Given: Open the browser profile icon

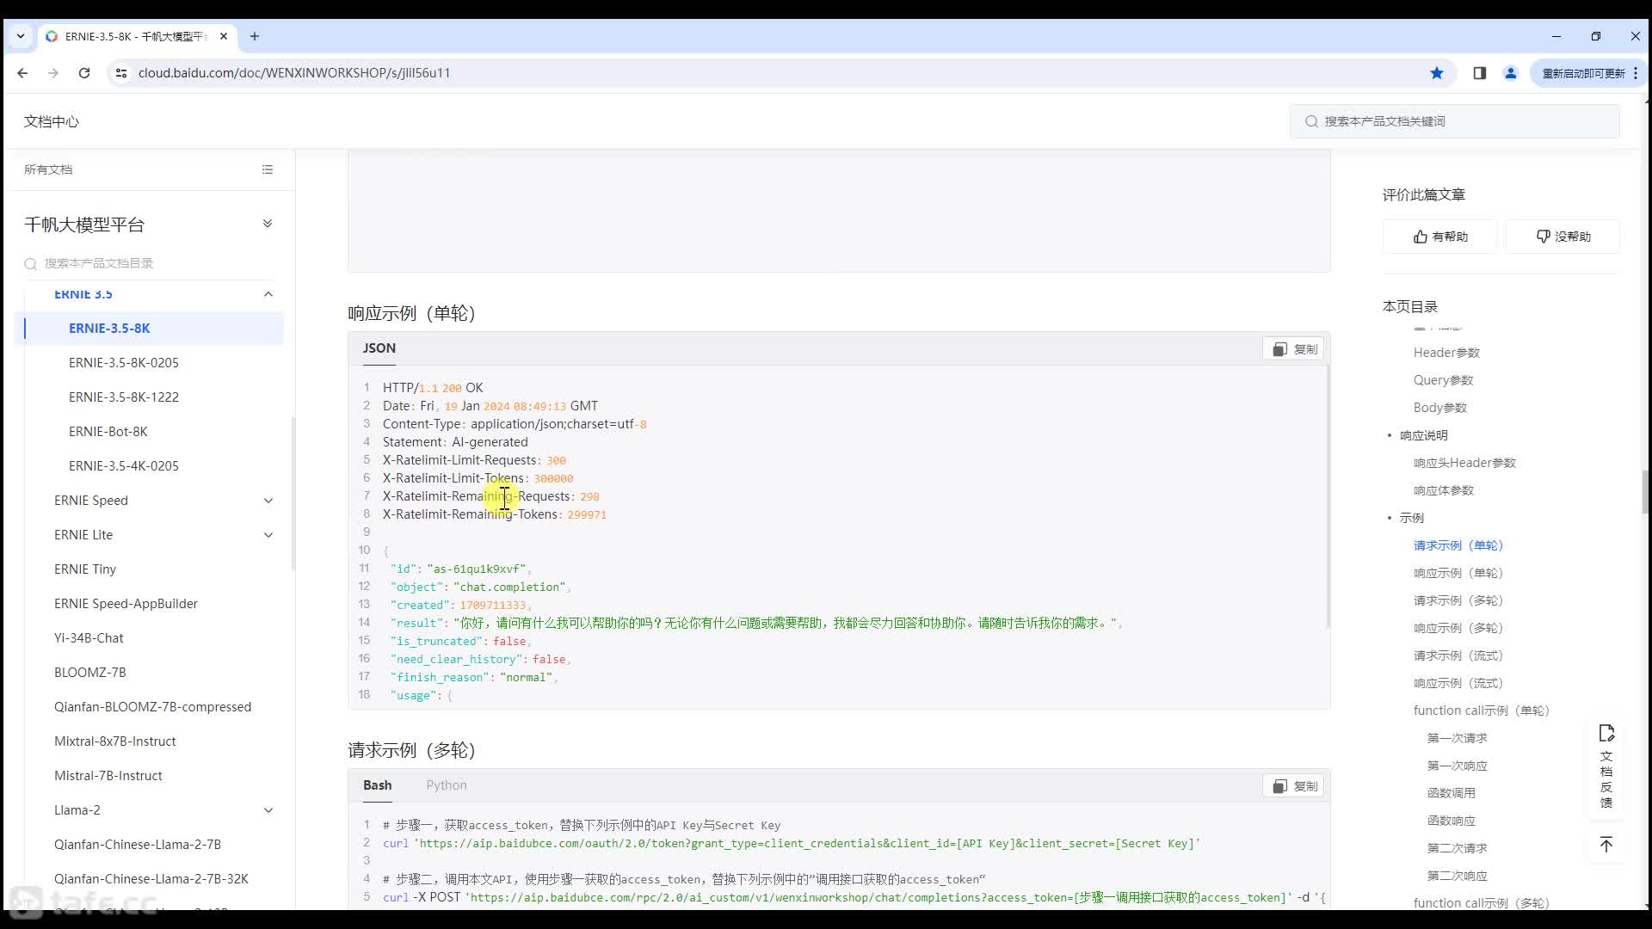Looking at the screenshot, I should point(1510,73).
